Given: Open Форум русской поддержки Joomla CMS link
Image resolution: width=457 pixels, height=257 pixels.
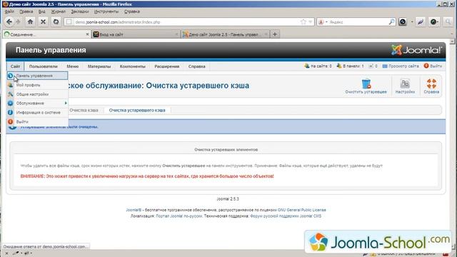Looking at the screenshot, I should click(x=286, y=216).
